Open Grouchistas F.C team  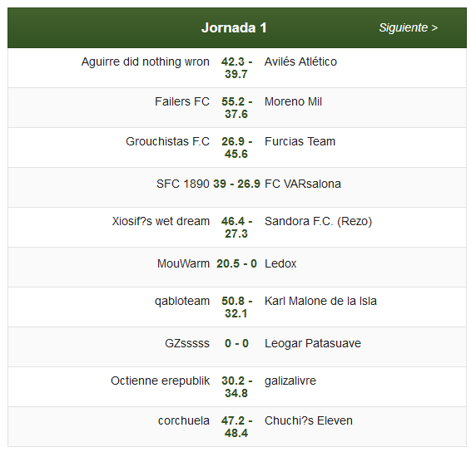167,141
